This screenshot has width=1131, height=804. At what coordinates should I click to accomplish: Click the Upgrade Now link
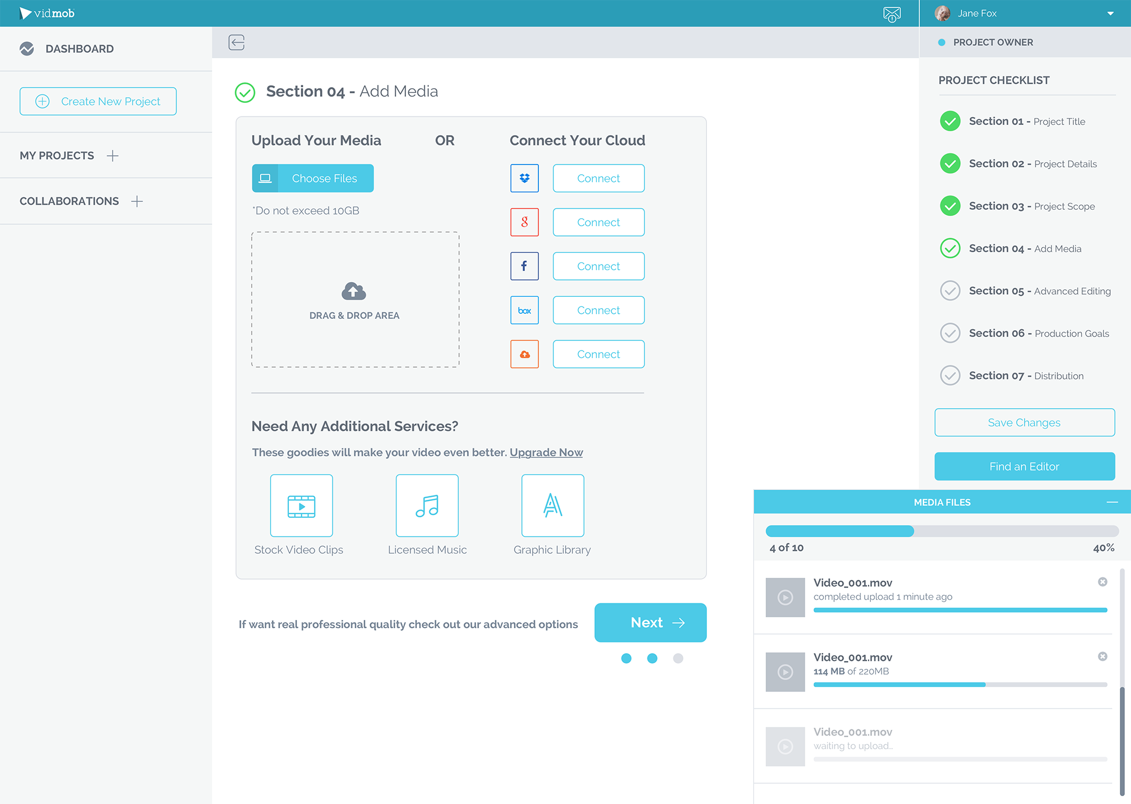[546, 452]
